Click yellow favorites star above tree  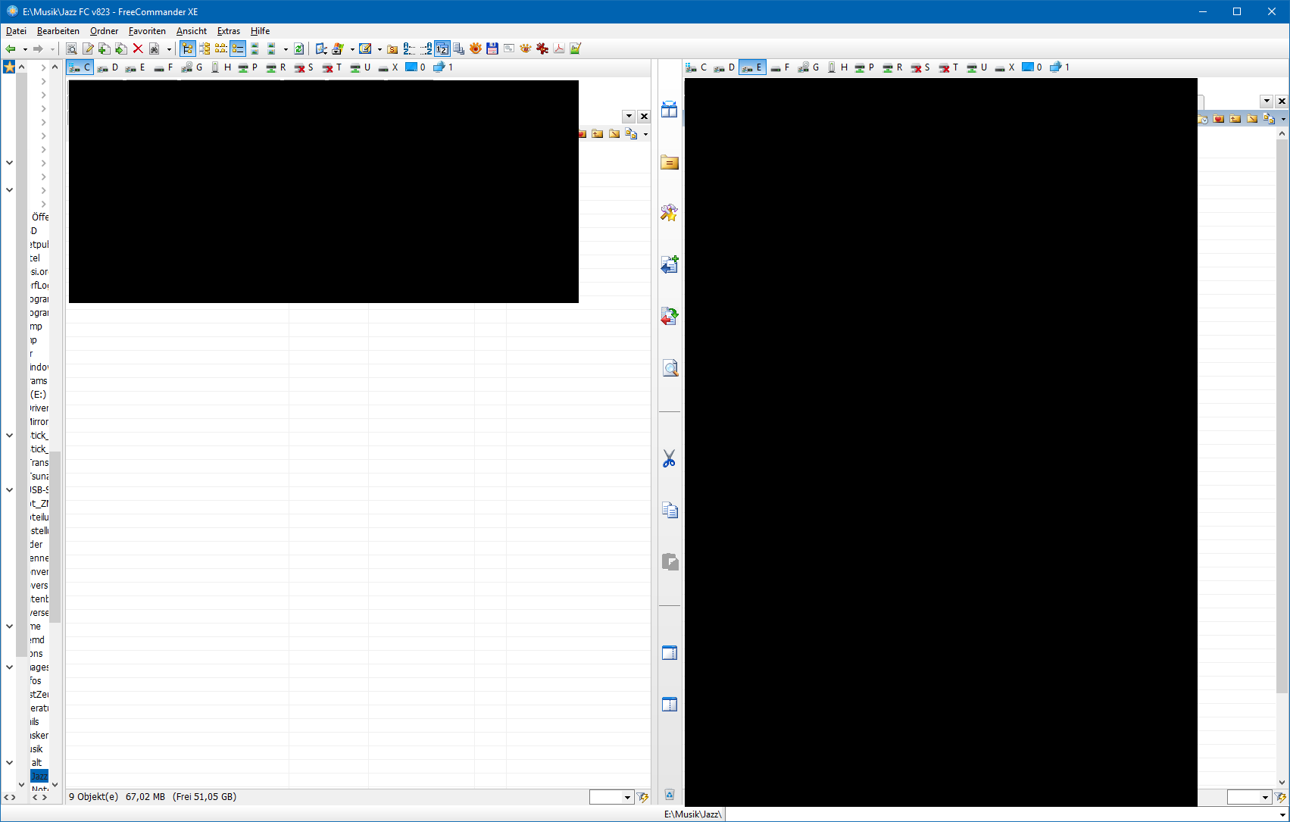9,67
